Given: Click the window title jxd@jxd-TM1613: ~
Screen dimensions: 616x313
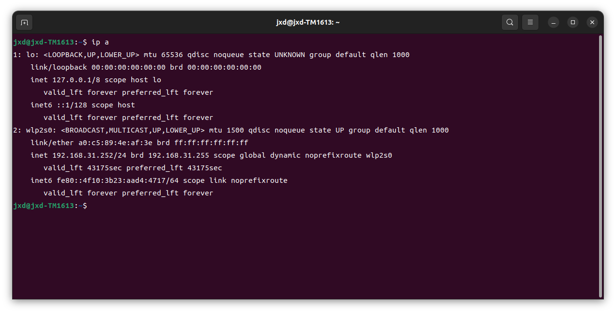Looking at the screenshot, I should pos(308,22).
